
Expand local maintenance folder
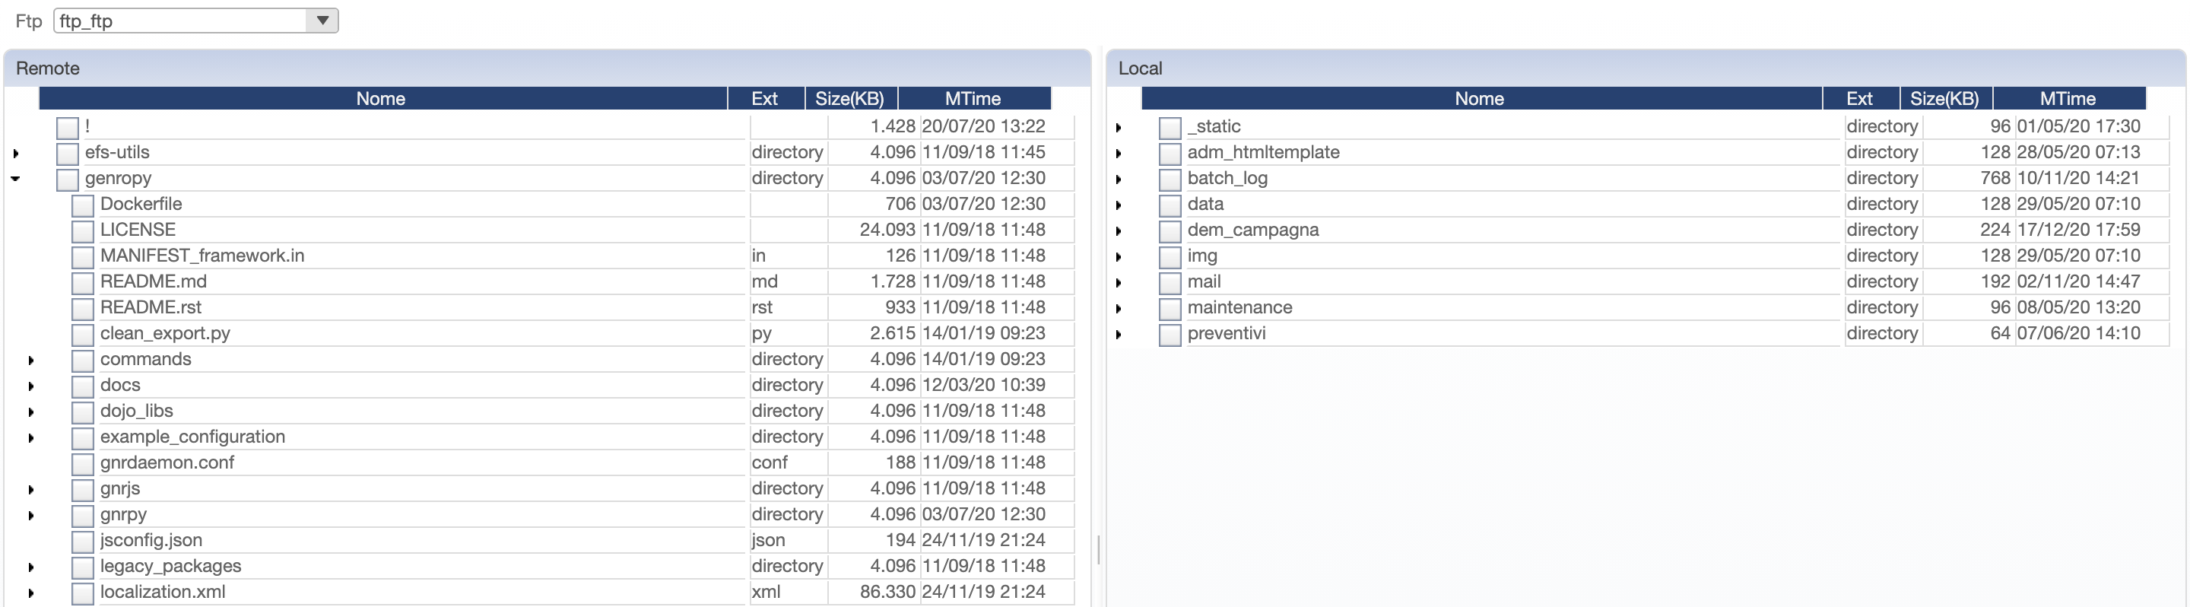coord(1119,309)
